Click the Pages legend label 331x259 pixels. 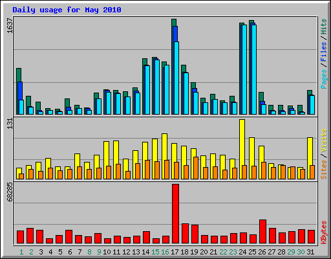pos(324,79)
